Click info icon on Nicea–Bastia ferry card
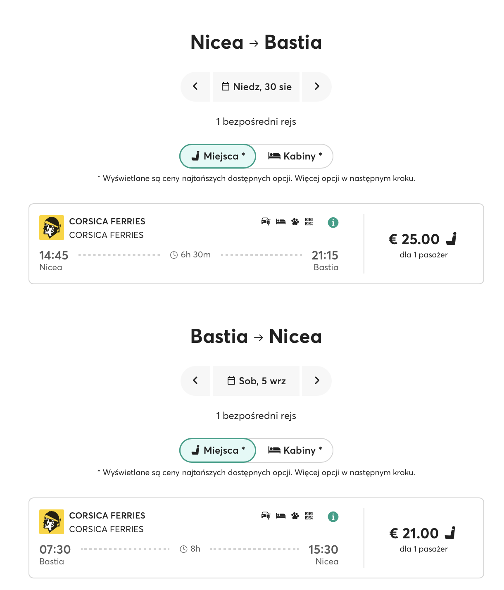The height and width of the screenshot is (590, 504). pyautogui.click(x=333, y=223)
